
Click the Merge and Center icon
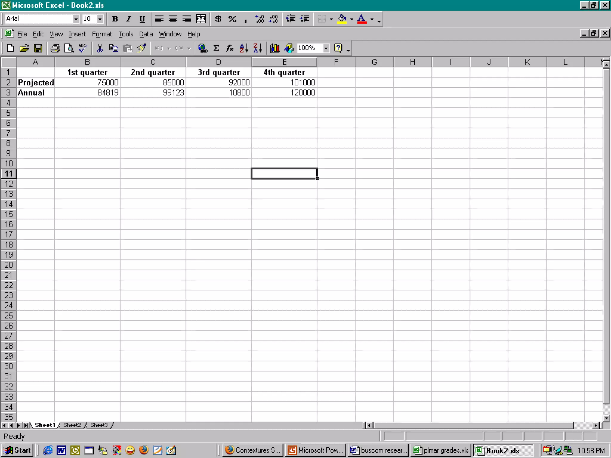(x=201, y=19)
